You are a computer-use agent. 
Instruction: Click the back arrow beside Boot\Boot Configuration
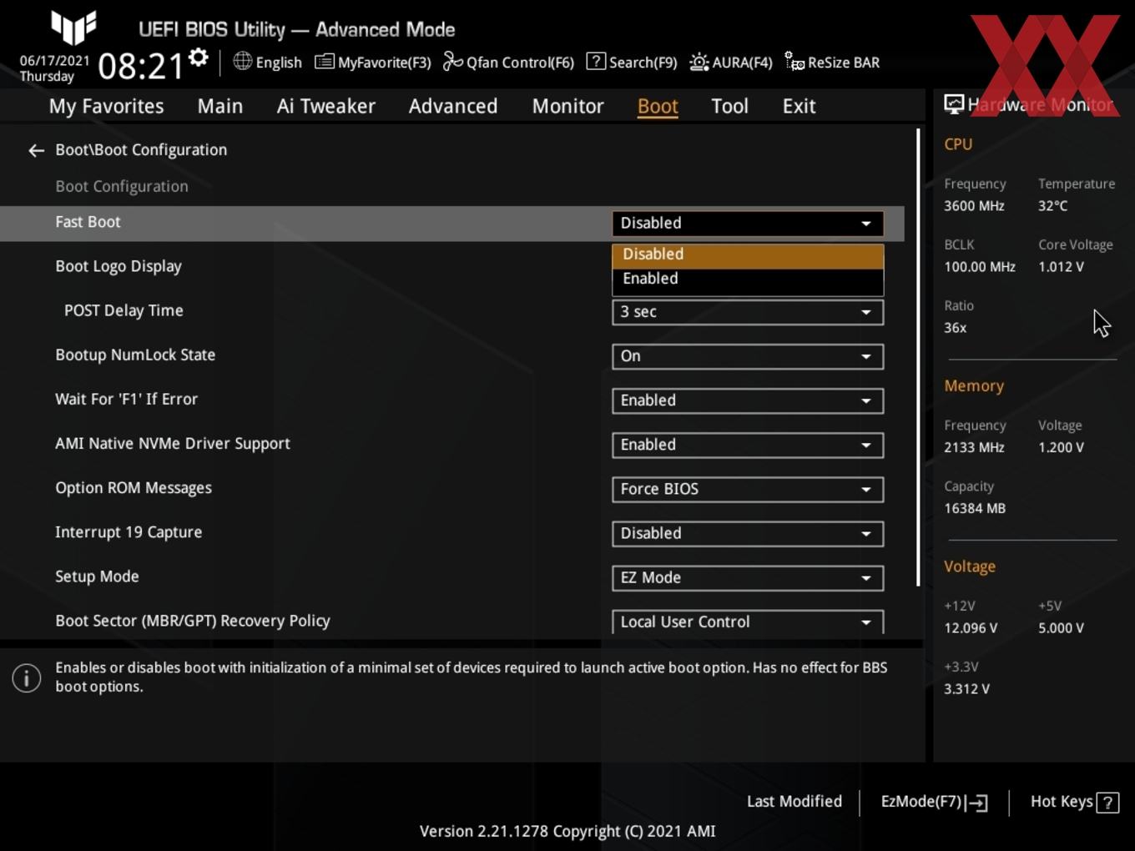[x=36, y=150]
